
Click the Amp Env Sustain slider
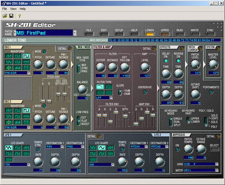(147, 112)
